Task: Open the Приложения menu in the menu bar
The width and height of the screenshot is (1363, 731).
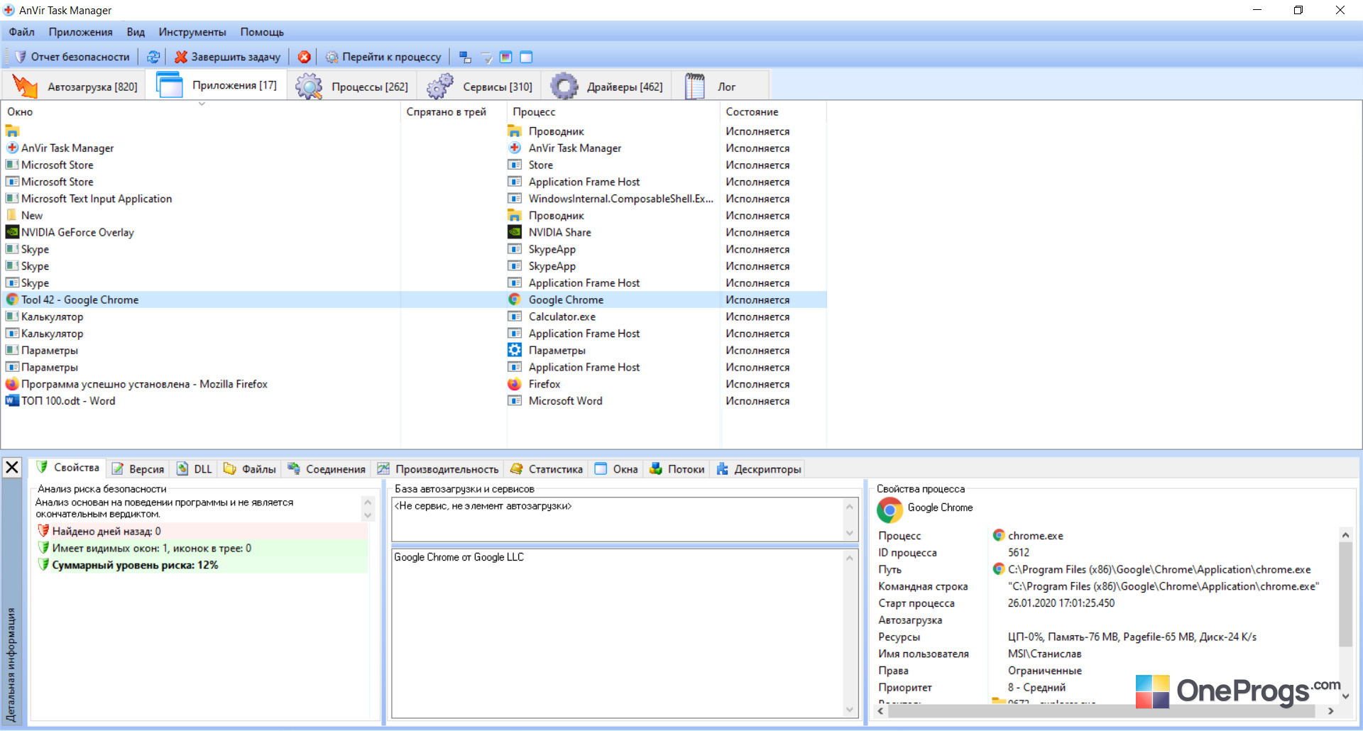Action: coord(81,32)
